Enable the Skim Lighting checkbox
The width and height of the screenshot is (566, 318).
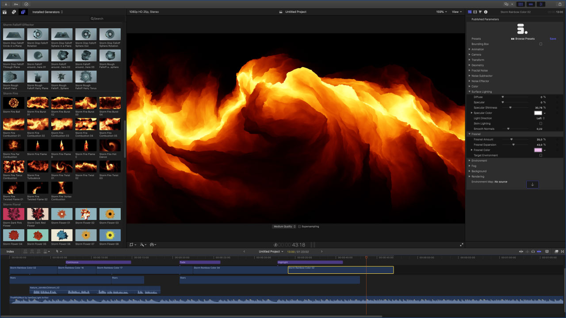click(x=540, y=124)
